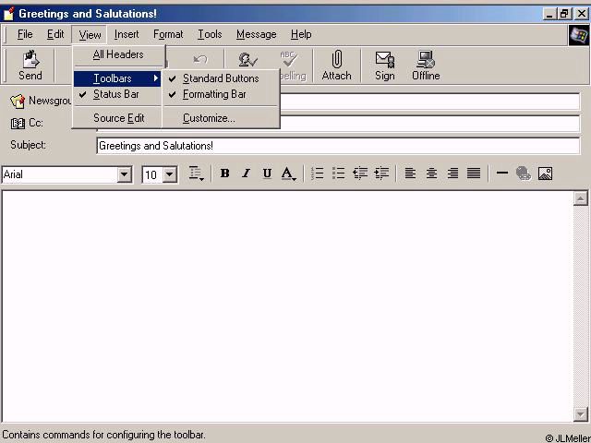Minimize the message window

tap(549, 15)
